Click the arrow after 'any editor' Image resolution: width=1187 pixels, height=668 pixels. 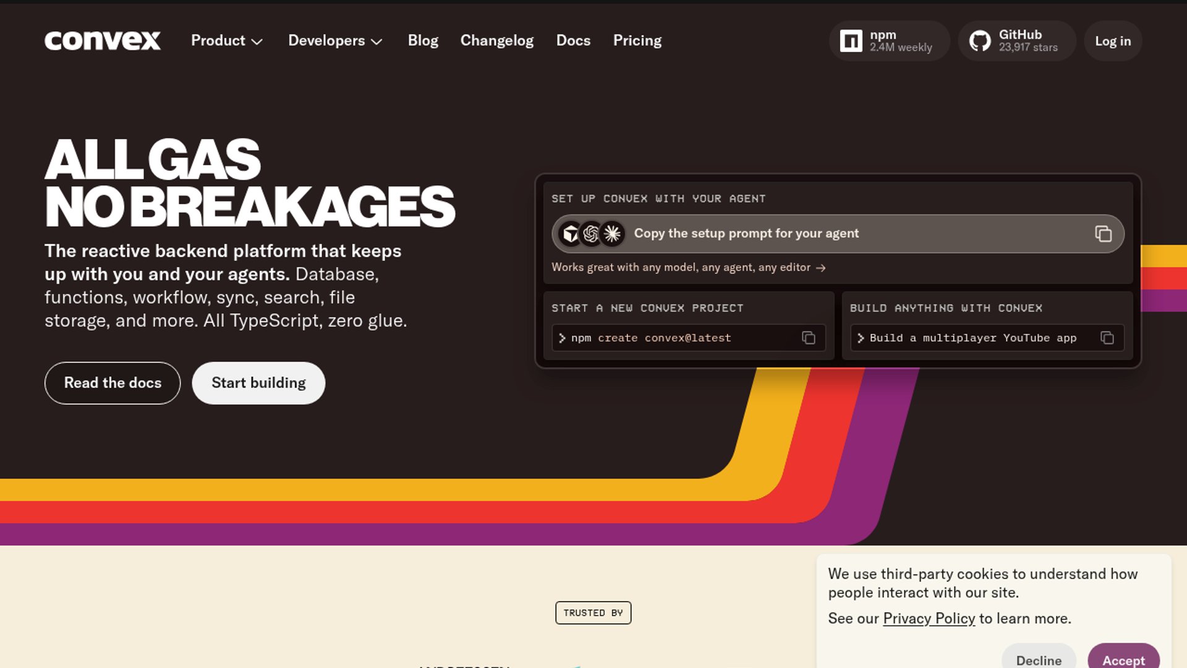821,268
